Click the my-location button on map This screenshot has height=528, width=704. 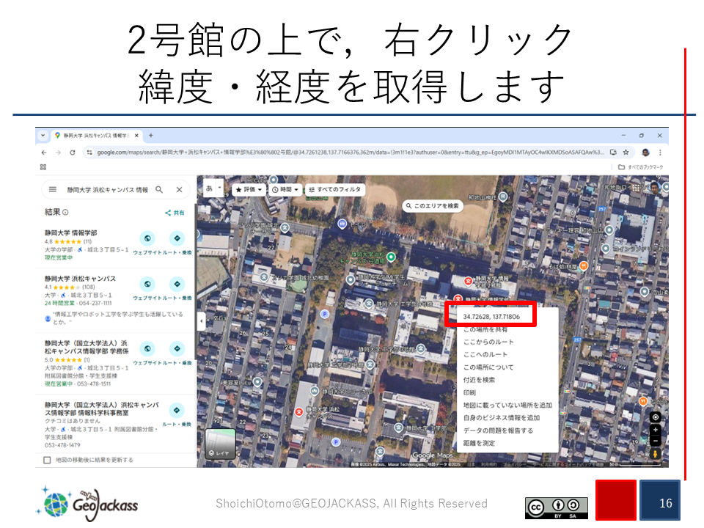(x=655, y=417)
